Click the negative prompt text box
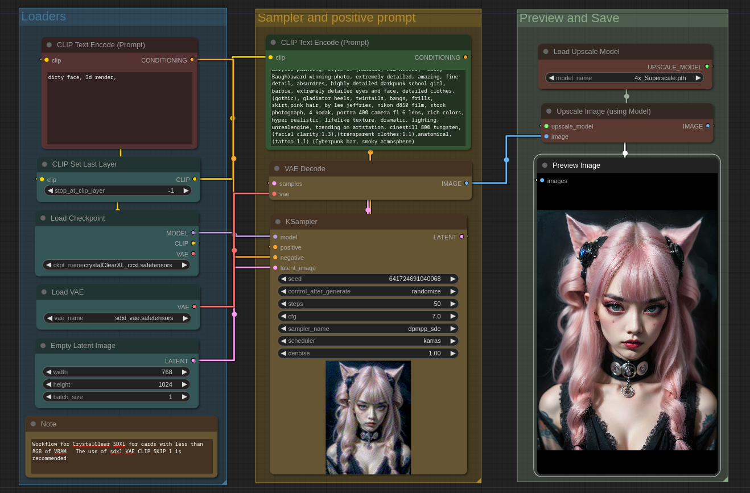The width and height of the screenshot is (750, 493). pyautogui.click(x=119, y=108)
